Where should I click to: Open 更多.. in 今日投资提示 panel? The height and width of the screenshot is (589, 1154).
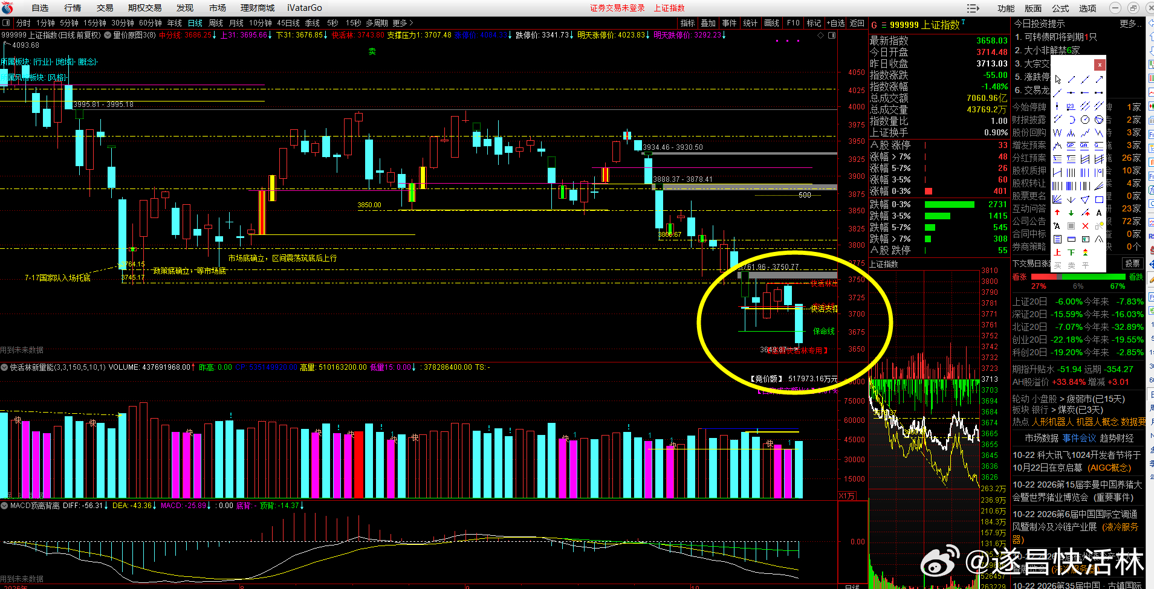pyautogui.click(x=1130, y=24)
